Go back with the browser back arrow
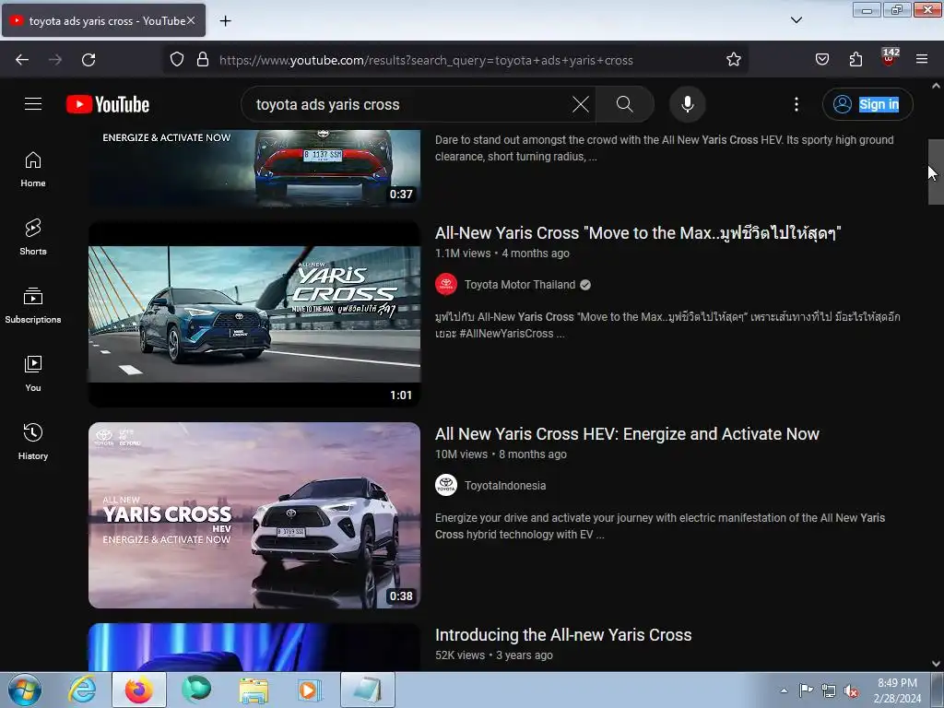Viewport: 944px width, 708px height. [22, 60]
